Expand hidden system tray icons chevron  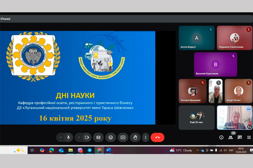point(198,150)
